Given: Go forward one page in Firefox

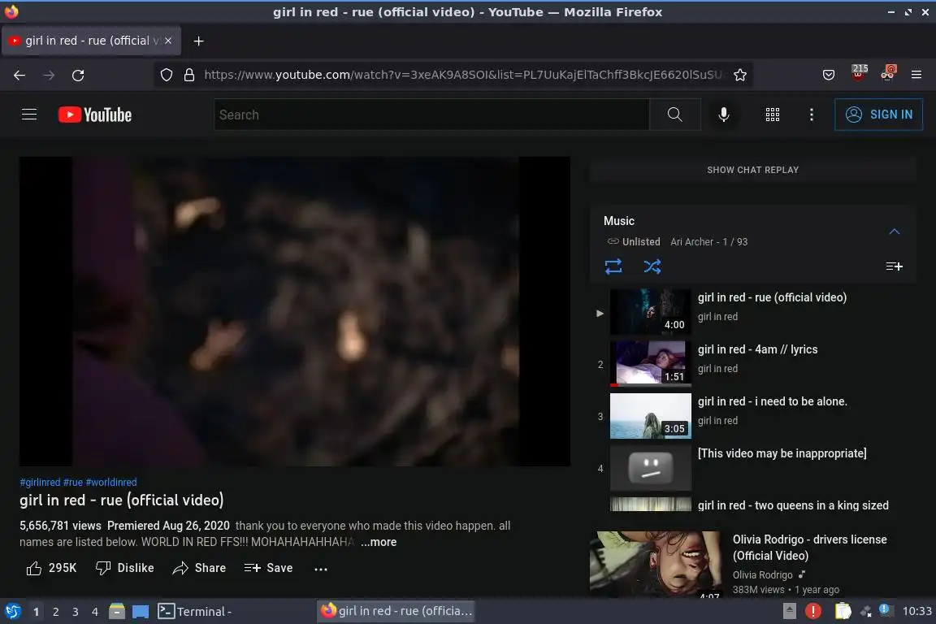Looking at the screenshot, I should [x=49, y=76].
